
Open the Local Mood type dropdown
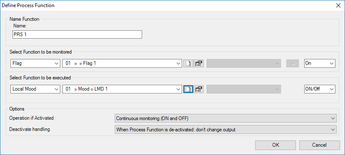[35, 89]
